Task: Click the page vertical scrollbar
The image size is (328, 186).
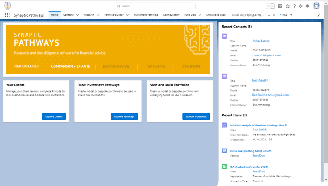Action: click(326, 84)
